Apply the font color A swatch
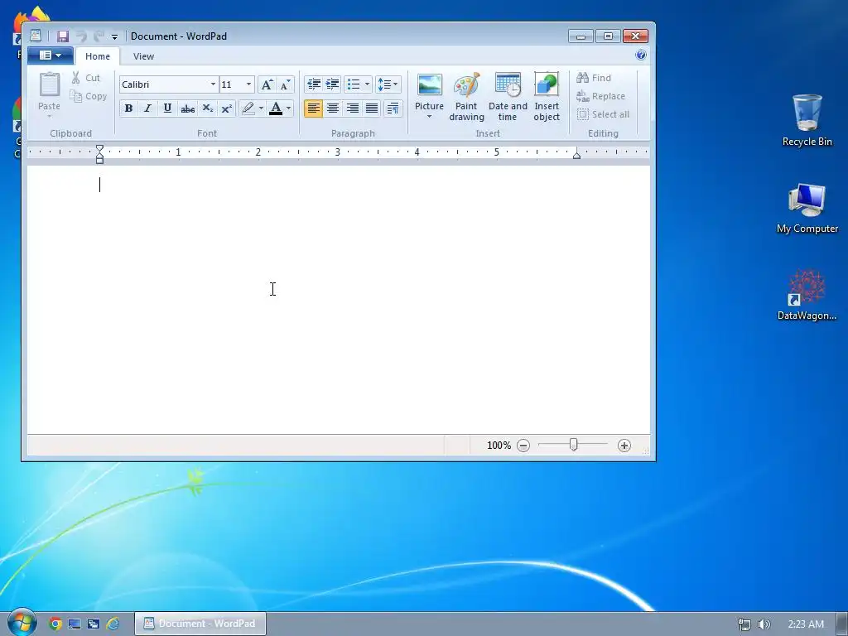This screenshot has height=636, width=848. click(x=276, y=108)
